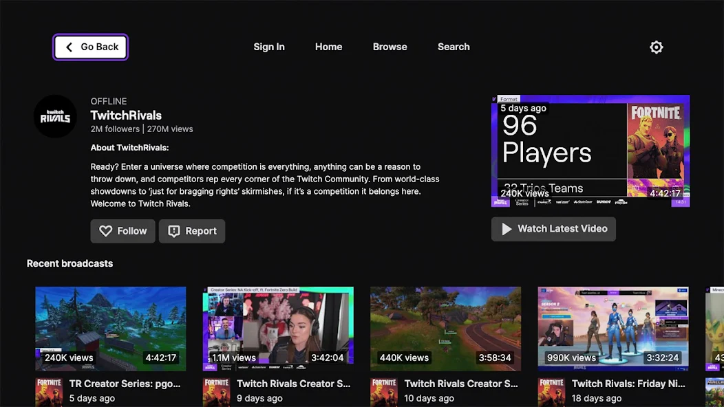Play the TR Creator Series broadcast thumbnail
Screen dimensions: 724x407
click(110, 328)
